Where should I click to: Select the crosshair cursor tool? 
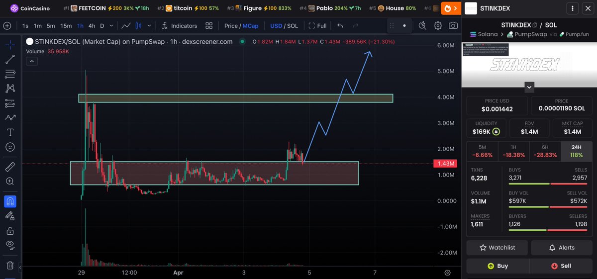click(x=10, y=45)
